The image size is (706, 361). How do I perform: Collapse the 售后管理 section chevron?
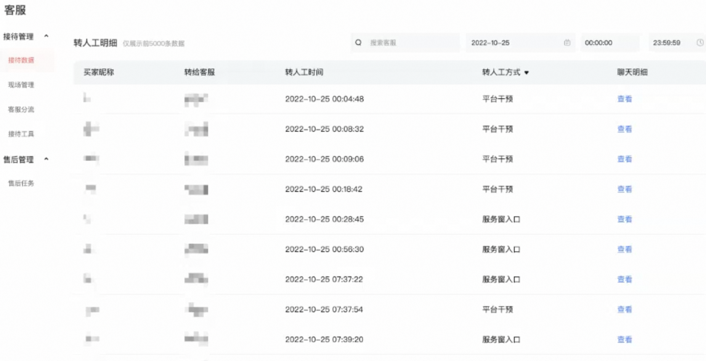tap(46, 159)
